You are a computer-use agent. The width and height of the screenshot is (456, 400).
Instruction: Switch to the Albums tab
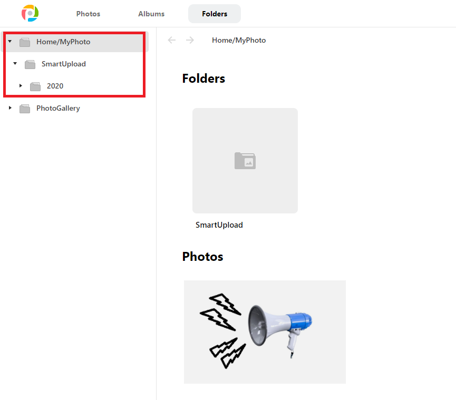click(x=151, y=14)
